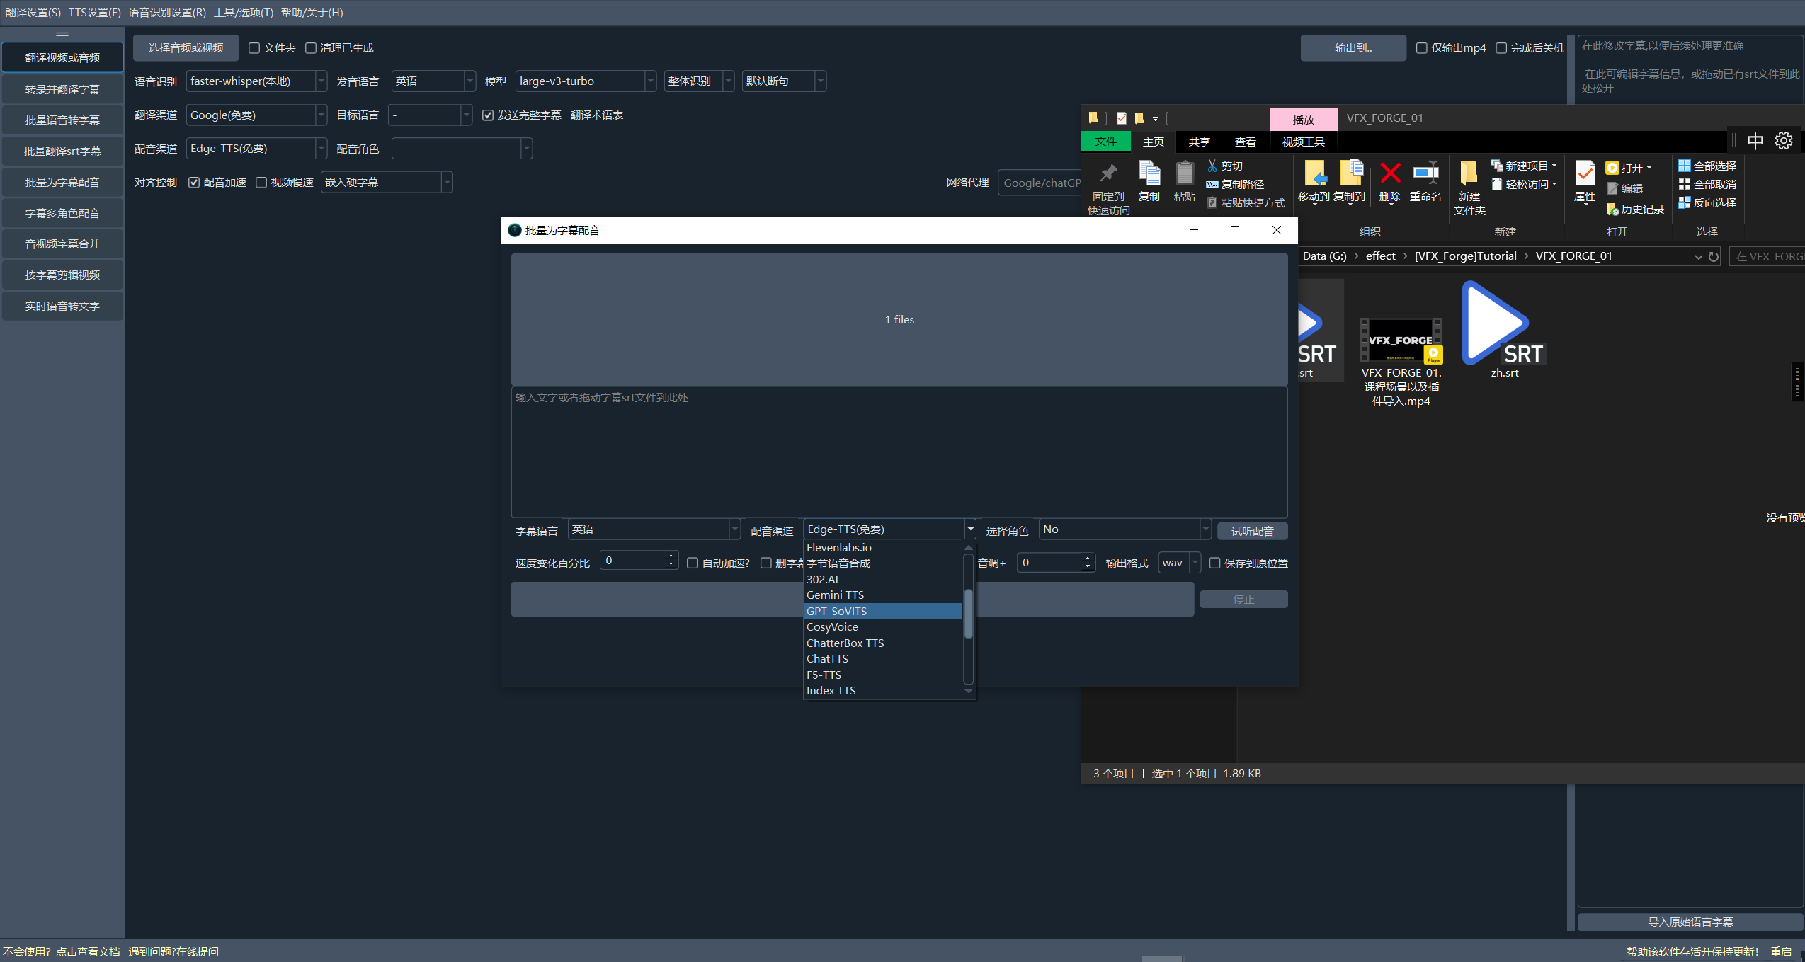This screenshot has width=1805, height=962.
Task: Click the Properties checkmark icon
Action: pos(1585,174)
